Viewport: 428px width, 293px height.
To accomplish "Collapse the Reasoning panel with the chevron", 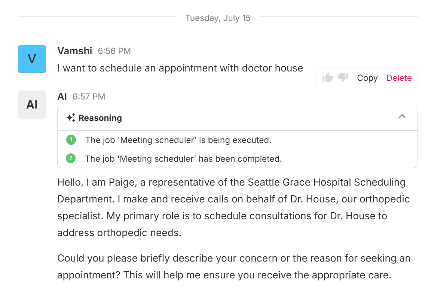I will point(402,116).
